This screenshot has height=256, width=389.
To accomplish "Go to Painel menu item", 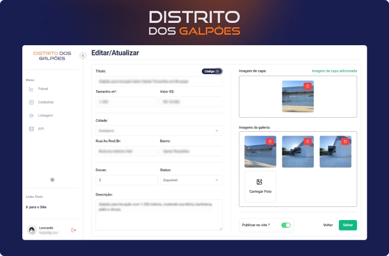I will [43, 89].
